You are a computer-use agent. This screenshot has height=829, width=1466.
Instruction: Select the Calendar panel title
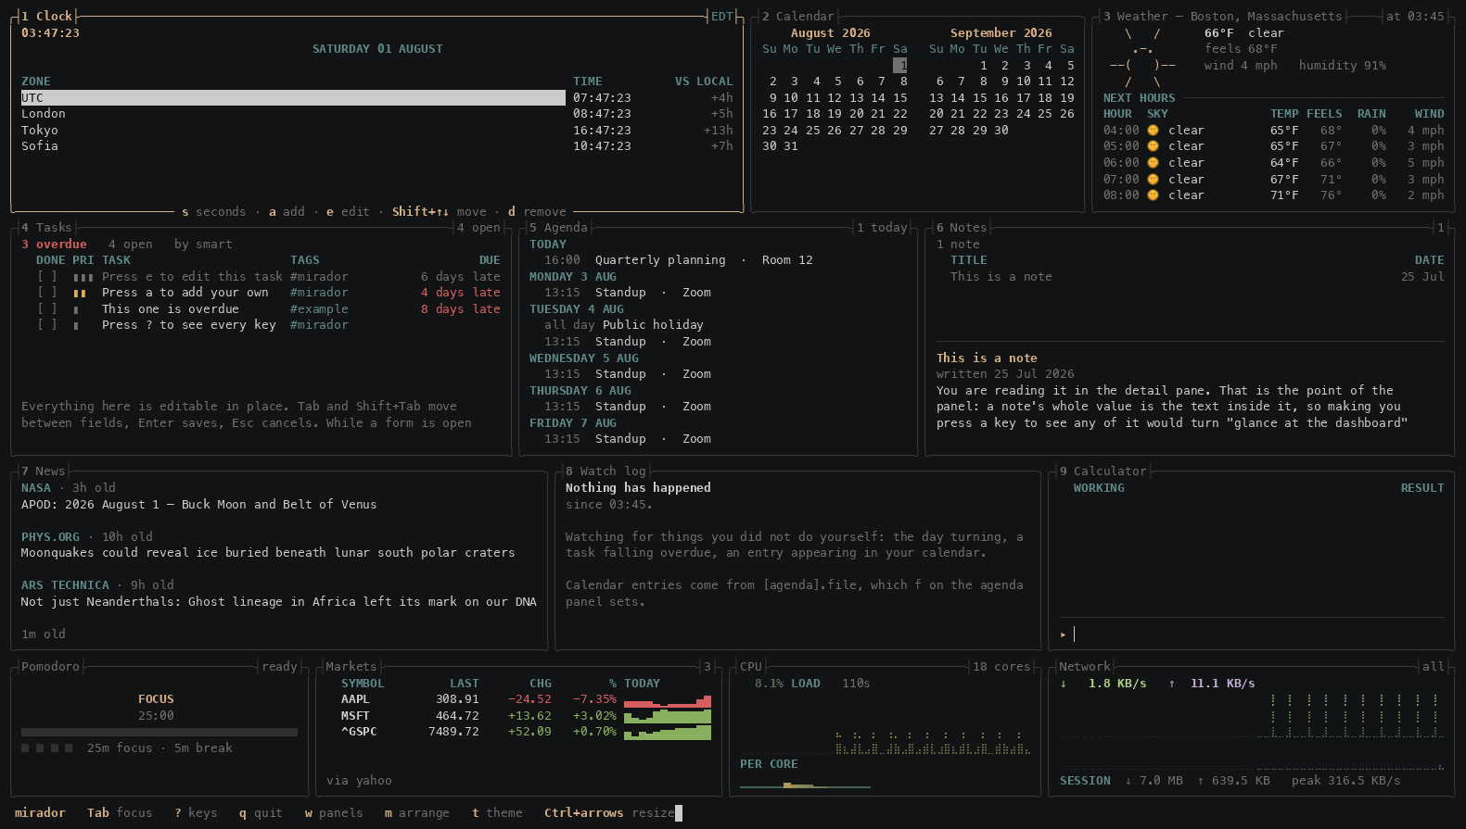(x=798, y=17)
